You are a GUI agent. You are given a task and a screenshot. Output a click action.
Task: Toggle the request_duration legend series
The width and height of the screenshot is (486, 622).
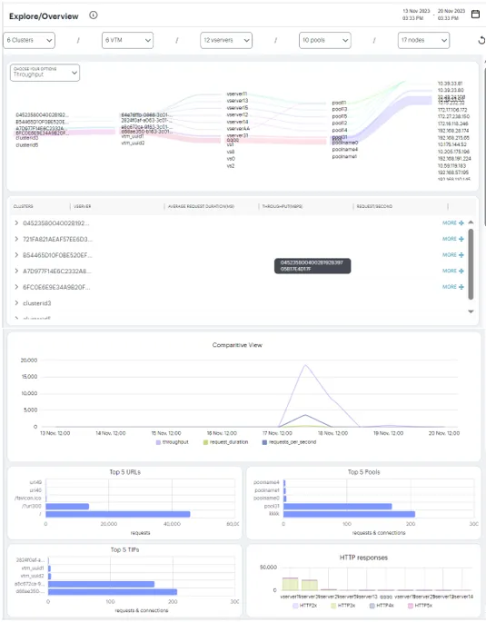226,442
